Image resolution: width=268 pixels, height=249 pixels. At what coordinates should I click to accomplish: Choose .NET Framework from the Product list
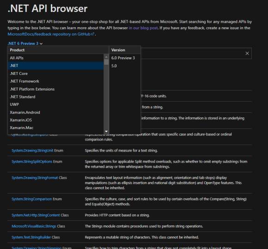click(55, 81)
